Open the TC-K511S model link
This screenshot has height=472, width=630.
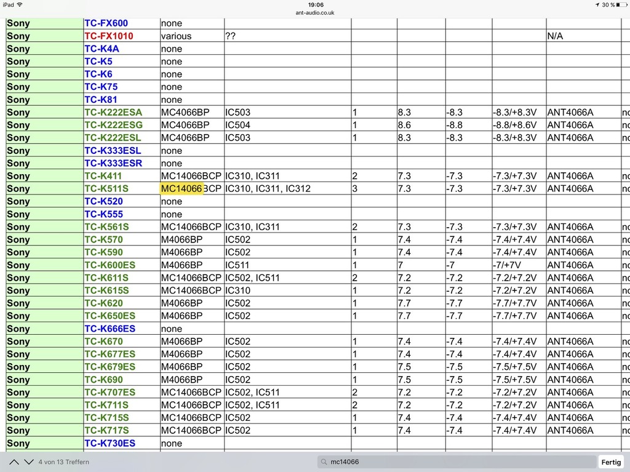pyautogui.click(x=106, y=188)
